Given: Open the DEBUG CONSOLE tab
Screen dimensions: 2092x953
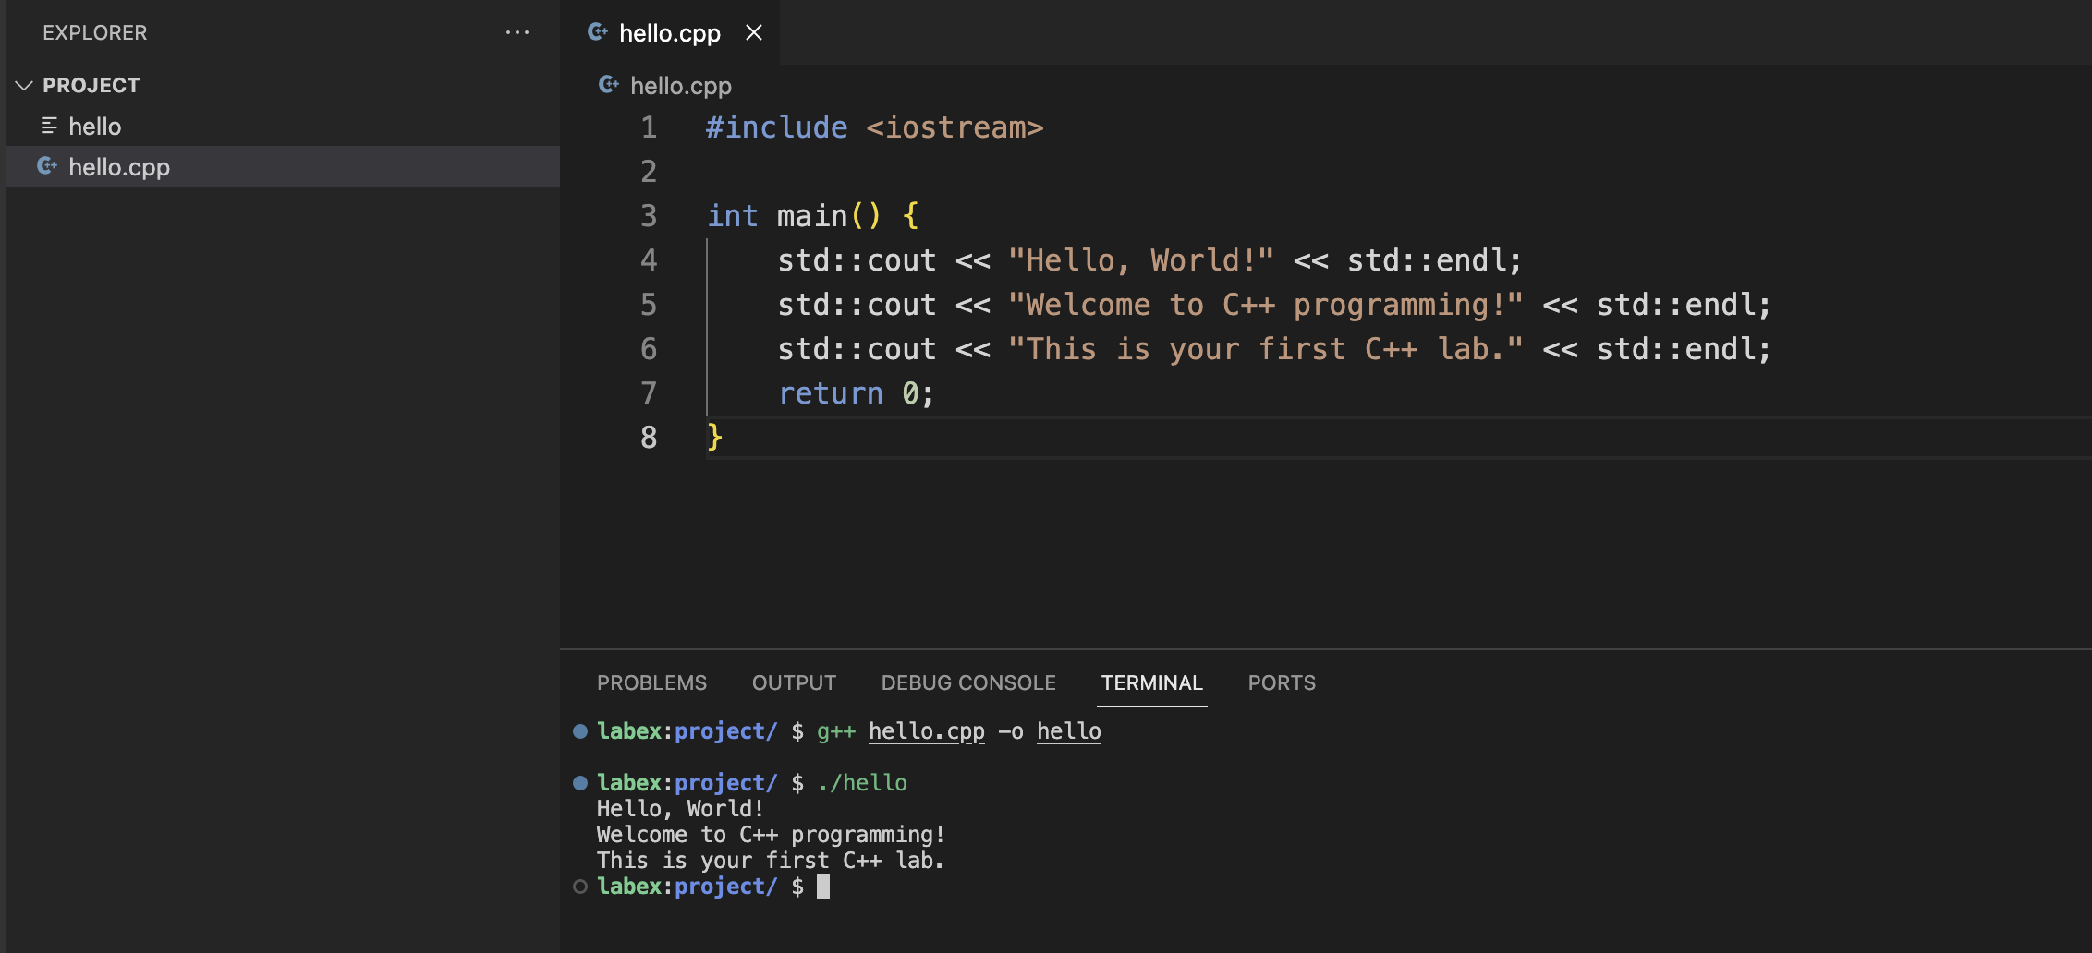Looking at the screenshot, I should pyautogui.click(x=967, y=682).
